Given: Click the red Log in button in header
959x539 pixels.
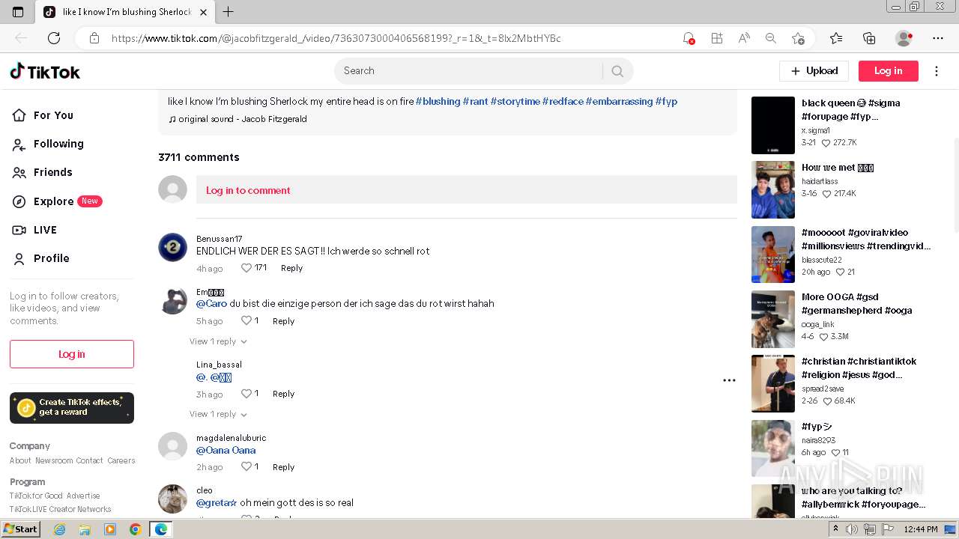Looking at the screenshot, I should point(888,71).
